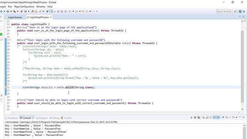Click the green Run launch icon

pos(8,11)
